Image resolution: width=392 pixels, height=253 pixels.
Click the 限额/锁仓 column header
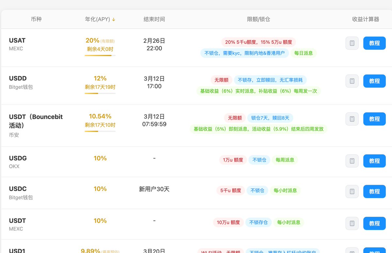tap(258, 19)
